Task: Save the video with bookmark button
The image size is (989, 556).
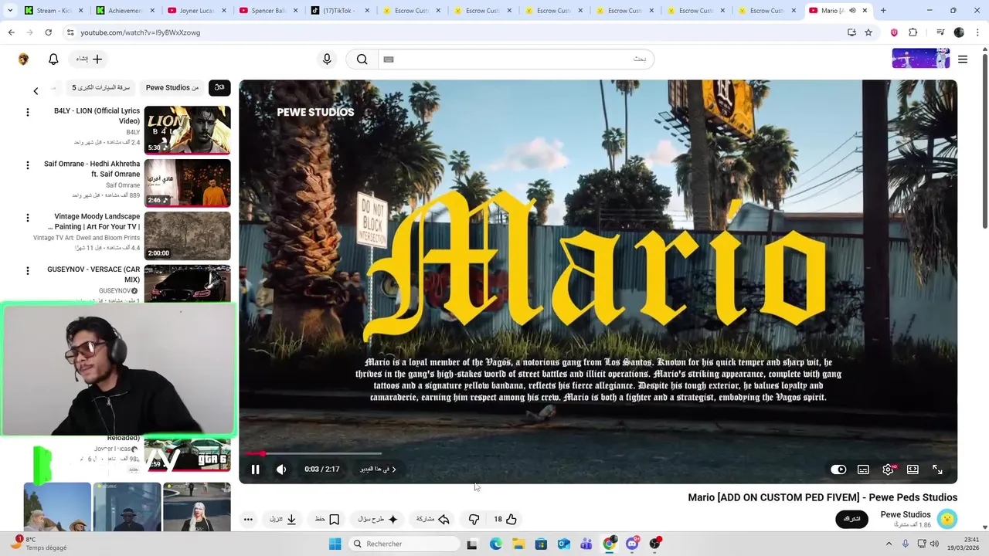Action: coord(327,520)
